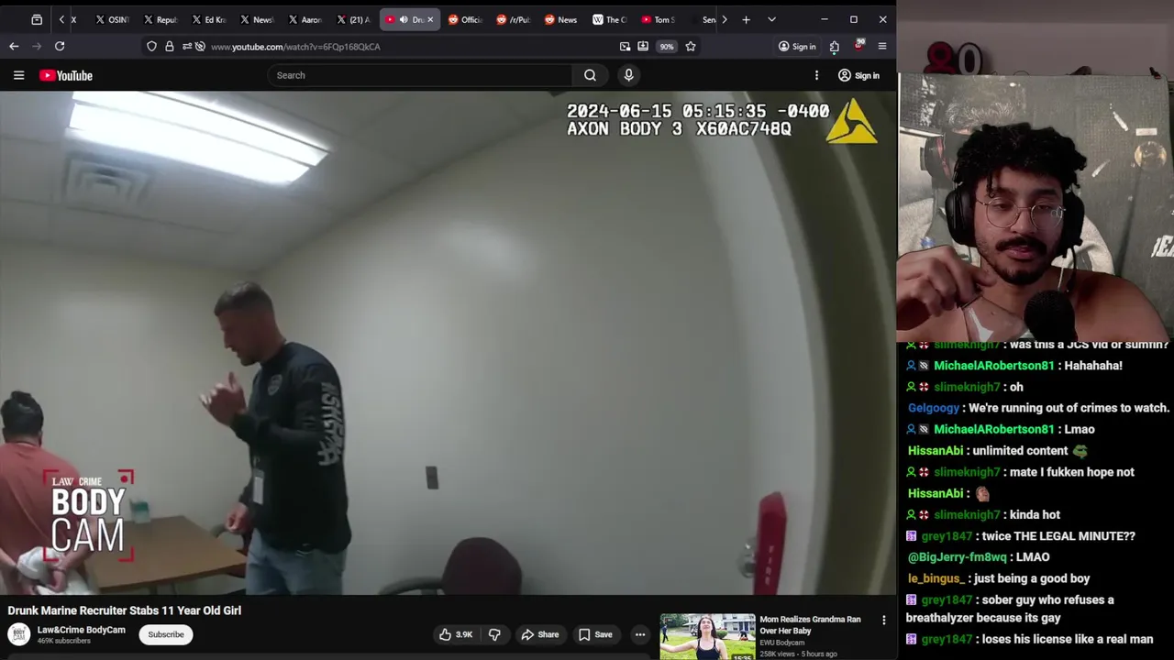Open a new browser tab
The height and width of the screenshot is (660, 1174).
tap(746, 19)
